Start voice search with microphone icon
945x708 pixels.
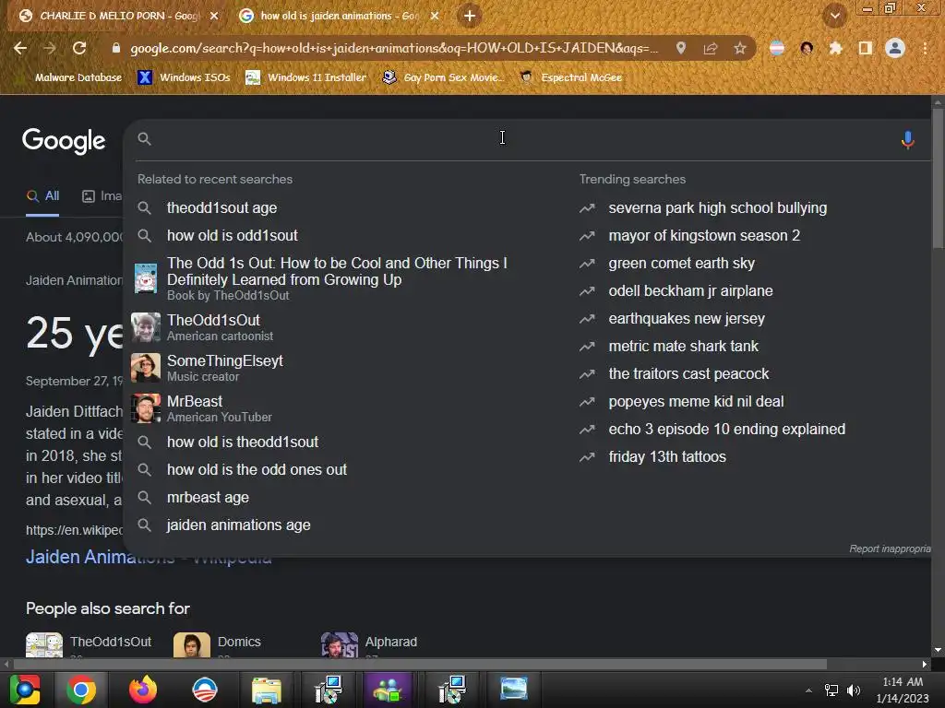pyautogui.click(x=908, y=140)
